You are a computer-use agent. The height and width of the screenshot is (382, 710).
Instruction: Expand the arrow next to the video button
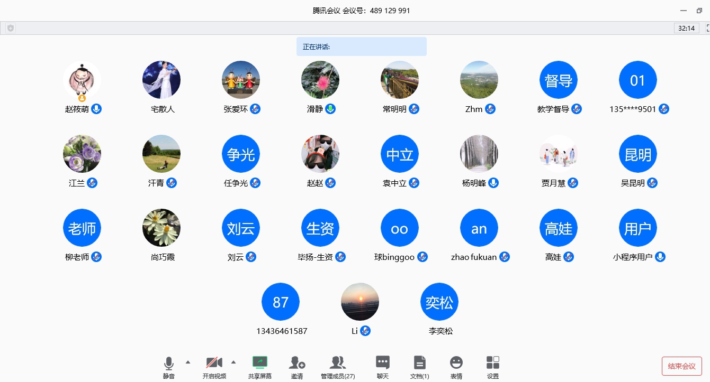click(233, 362)
